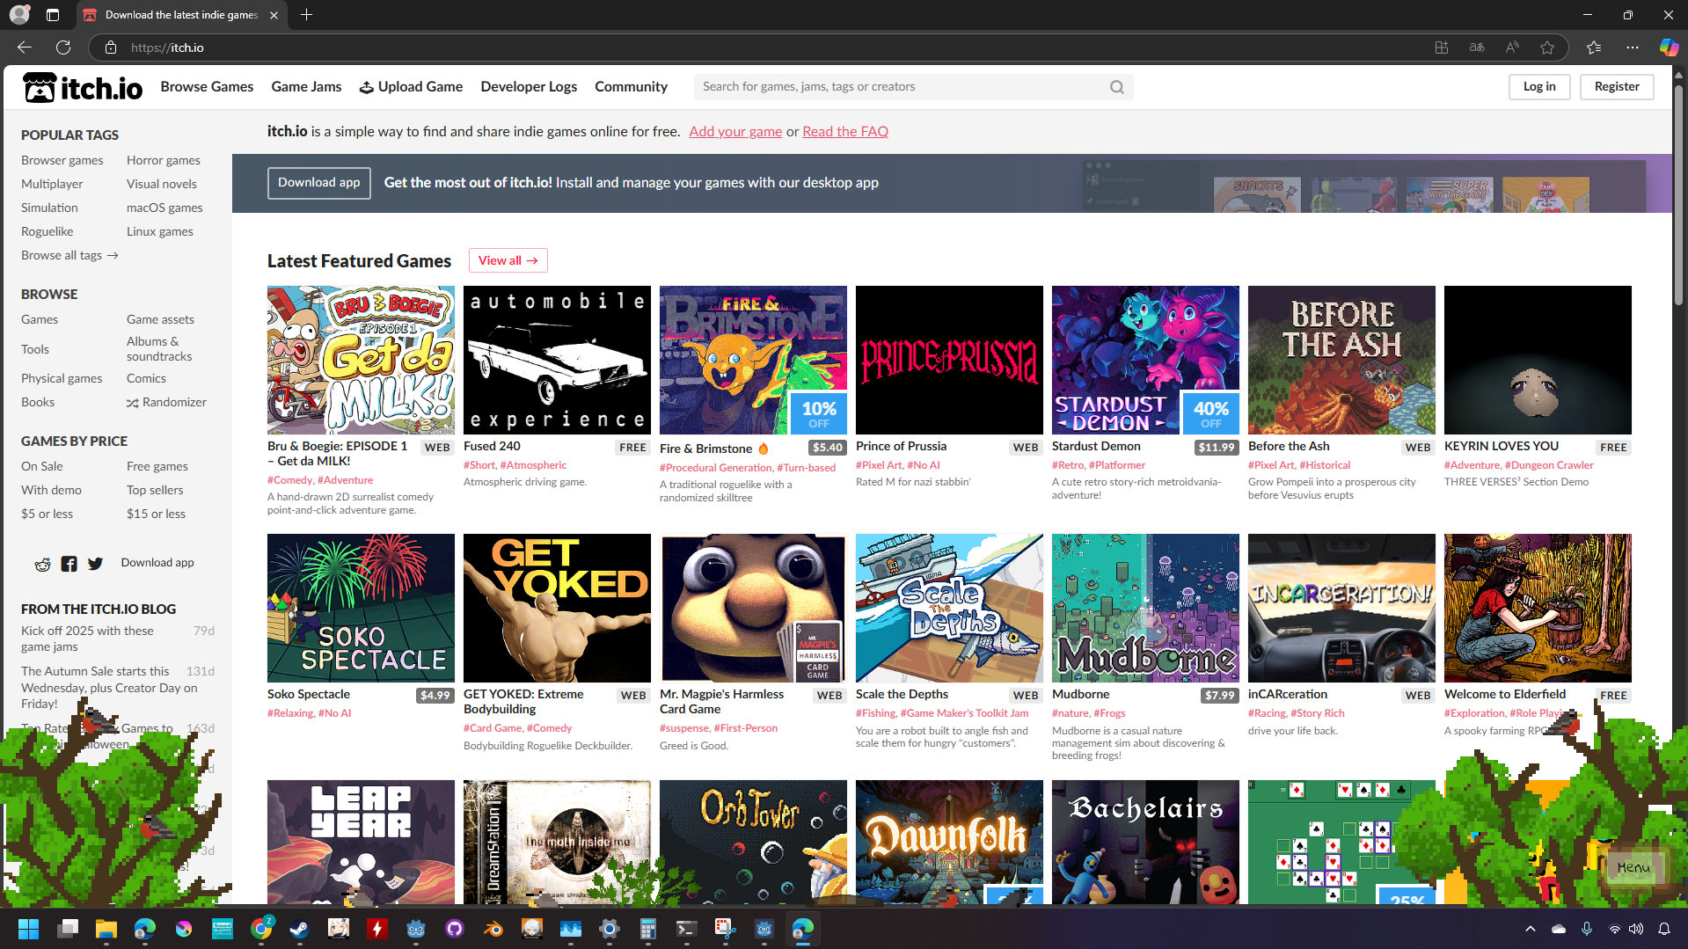Open the favorites list icon
This screenshot has height=949, width=1688.
1594,47
